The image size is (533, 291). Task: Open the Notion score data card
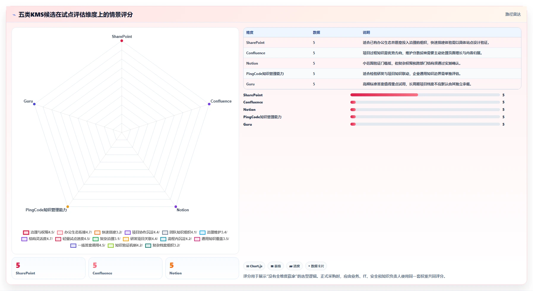click(x=202, y=268)
